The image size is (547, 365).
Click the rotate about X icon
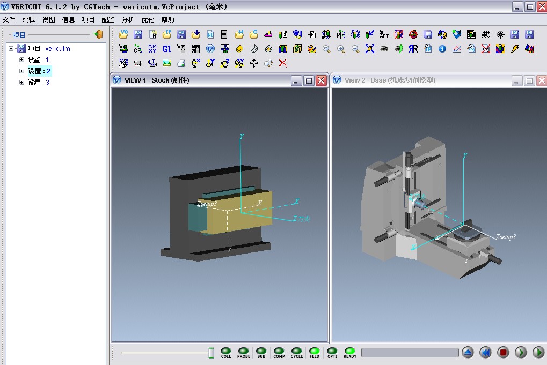pyautogui.click(x=196, y=63)
